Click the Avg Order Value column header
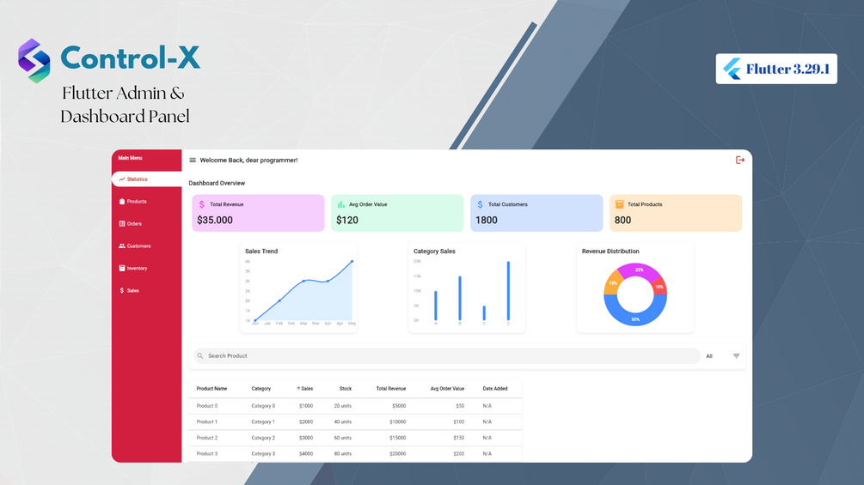This screenshot has height=485, width=864. (447, 389)
